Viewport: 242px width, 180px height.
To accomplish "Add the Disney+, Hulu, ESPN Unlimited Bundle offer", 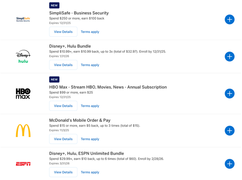I will 230,164.
